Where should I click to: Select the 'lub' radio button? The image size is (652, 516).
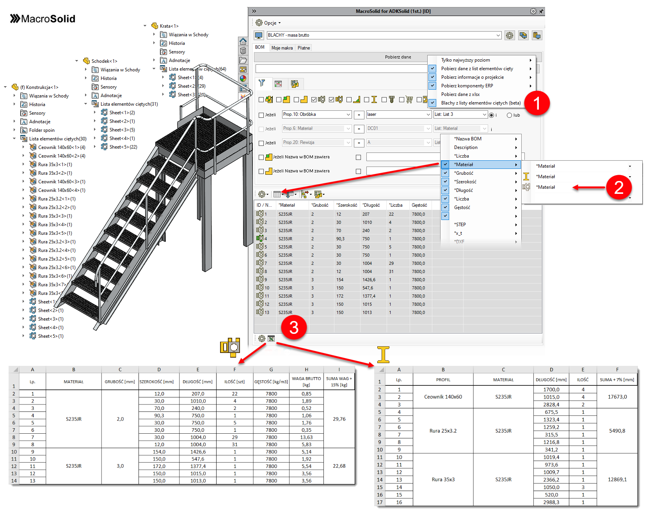click(509, 115)
